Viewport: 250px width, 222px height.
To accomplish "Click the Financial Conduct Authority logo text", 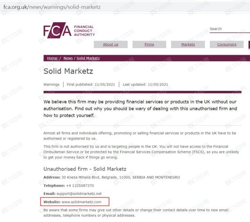I will 84,31.
